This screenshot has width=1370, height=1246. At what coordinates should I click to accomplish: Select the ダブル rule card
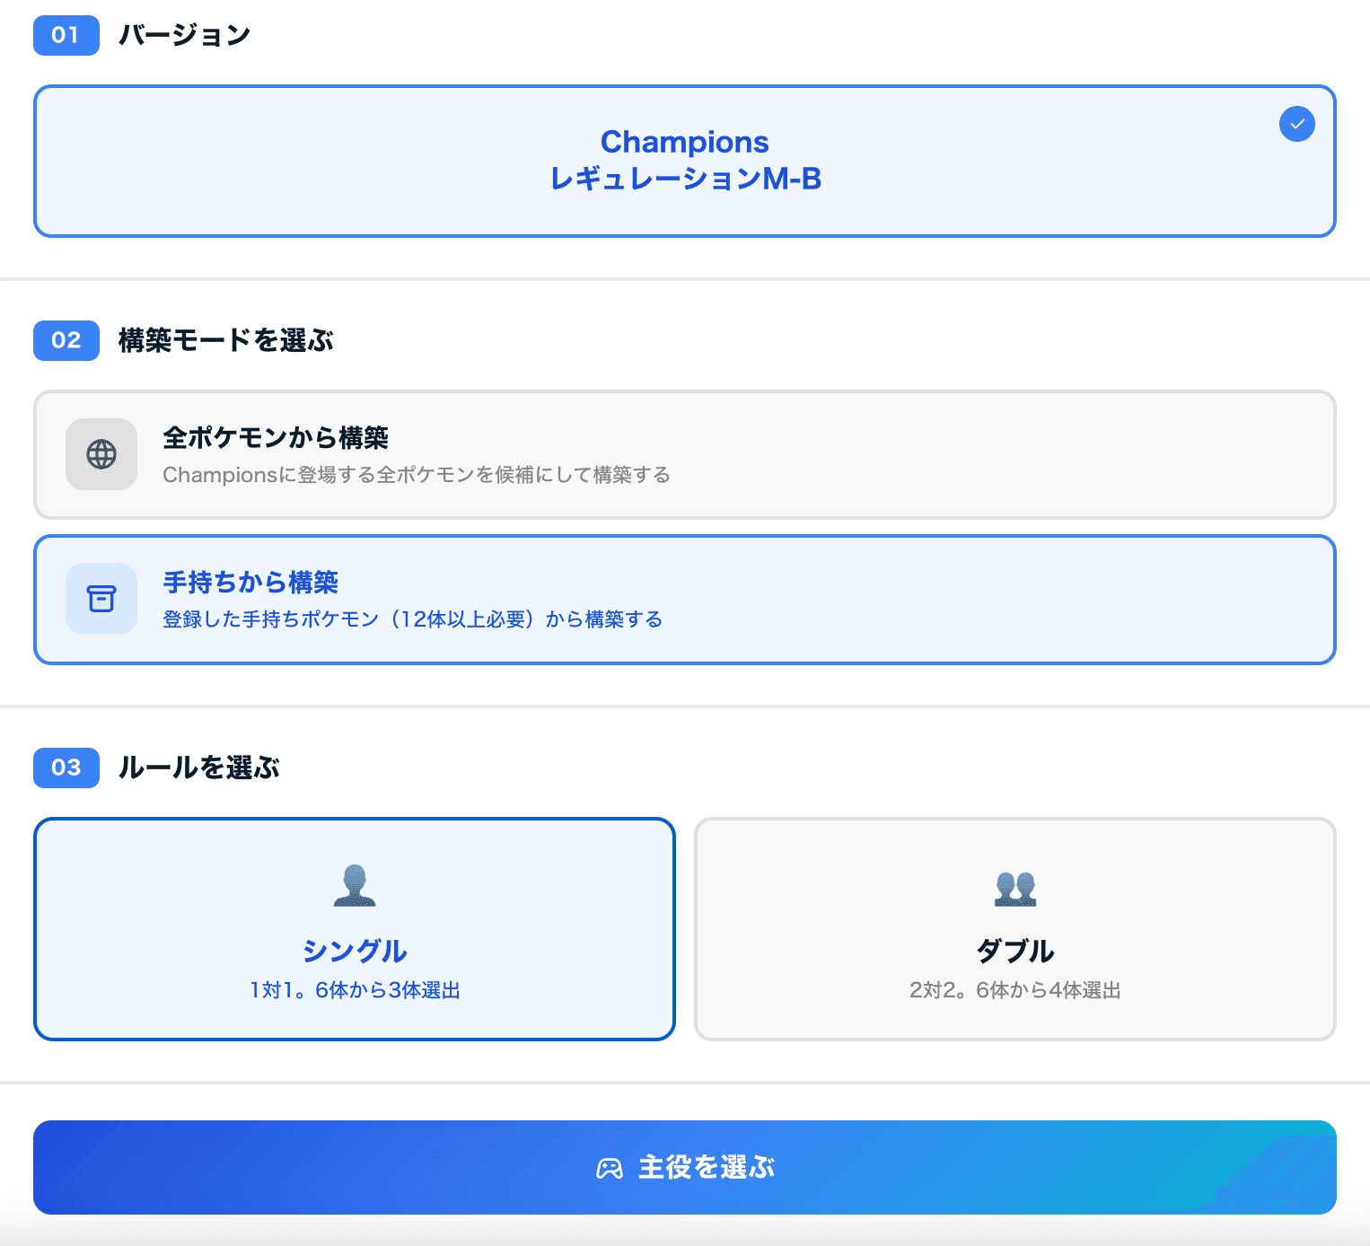[1015, 929]
